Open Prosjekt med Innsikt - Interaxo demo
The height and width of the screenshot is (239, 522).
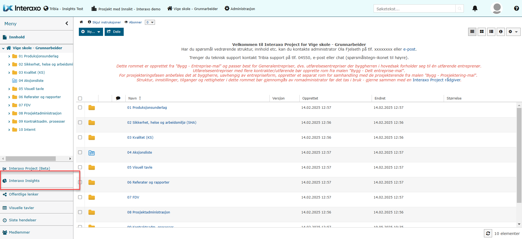tap(126, 9)
